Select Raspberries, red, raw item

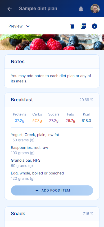29,150
